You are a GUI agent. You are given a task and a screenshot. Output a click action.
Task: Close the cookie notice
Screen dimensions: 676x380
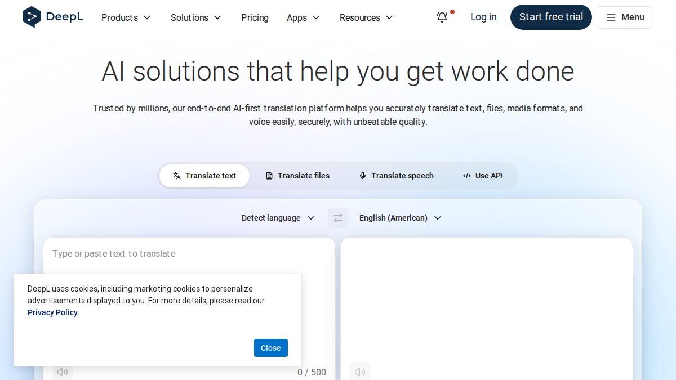pyautogui.click(x=271, y=348)
